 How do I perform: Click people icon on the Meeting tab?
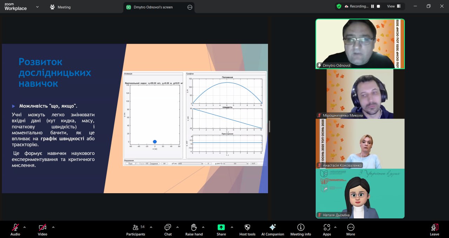53,7
